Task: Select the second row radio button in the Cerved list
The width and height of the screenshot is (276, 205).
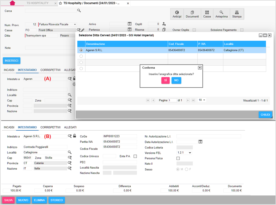Action: [x=81, y=56]
